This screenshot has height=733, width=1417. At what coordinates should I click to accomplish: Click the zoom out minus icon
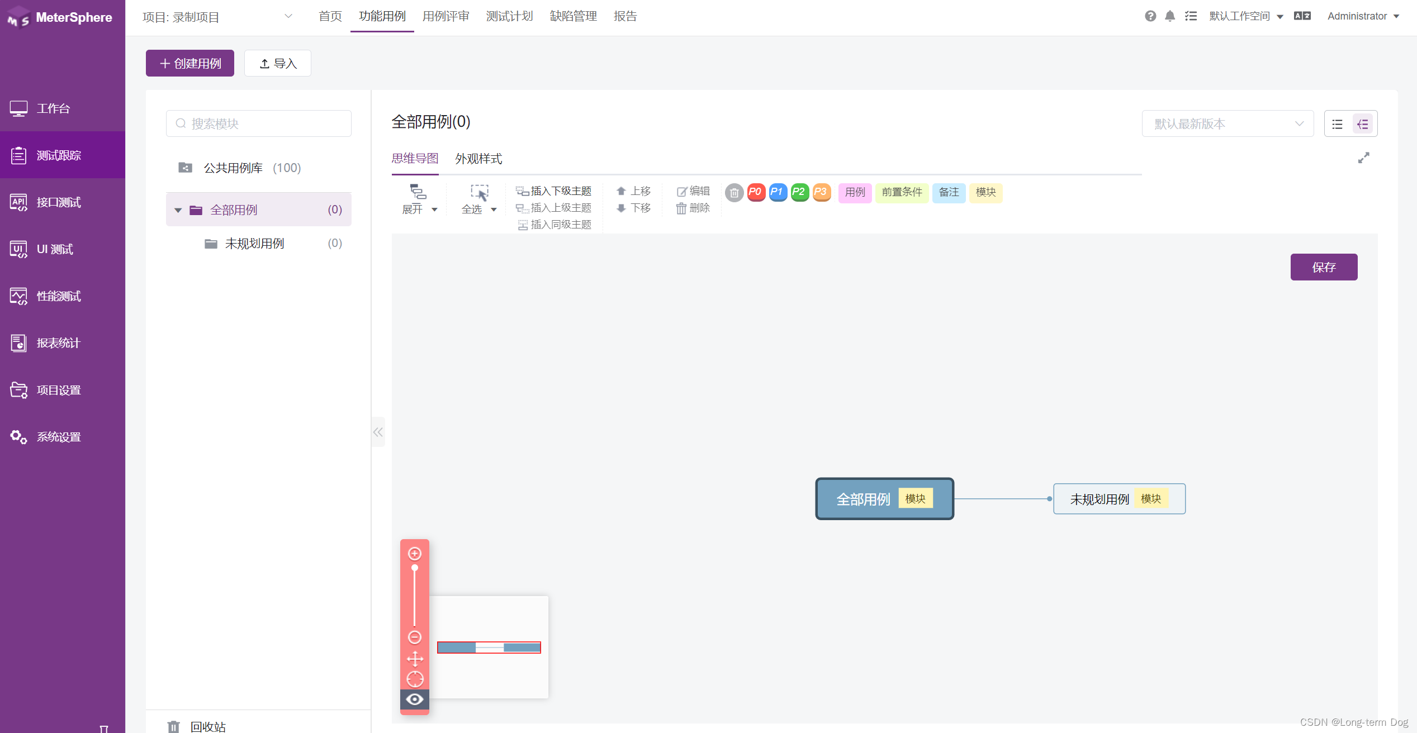tap(414, 637)
